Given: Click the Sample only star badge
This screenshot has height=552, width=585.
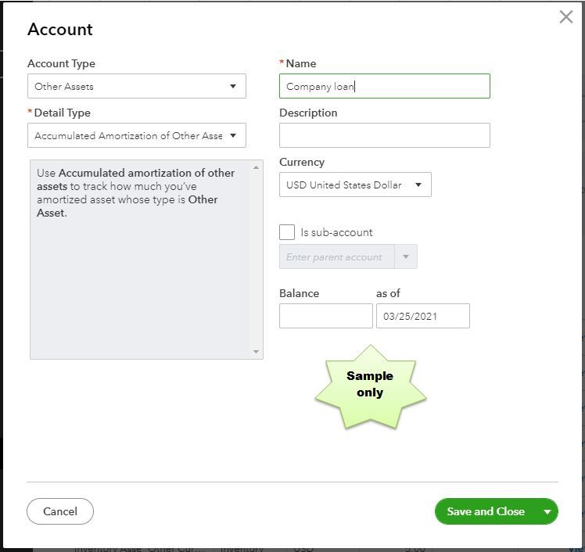Looking at the screenshot, I should tap(370, 384).
